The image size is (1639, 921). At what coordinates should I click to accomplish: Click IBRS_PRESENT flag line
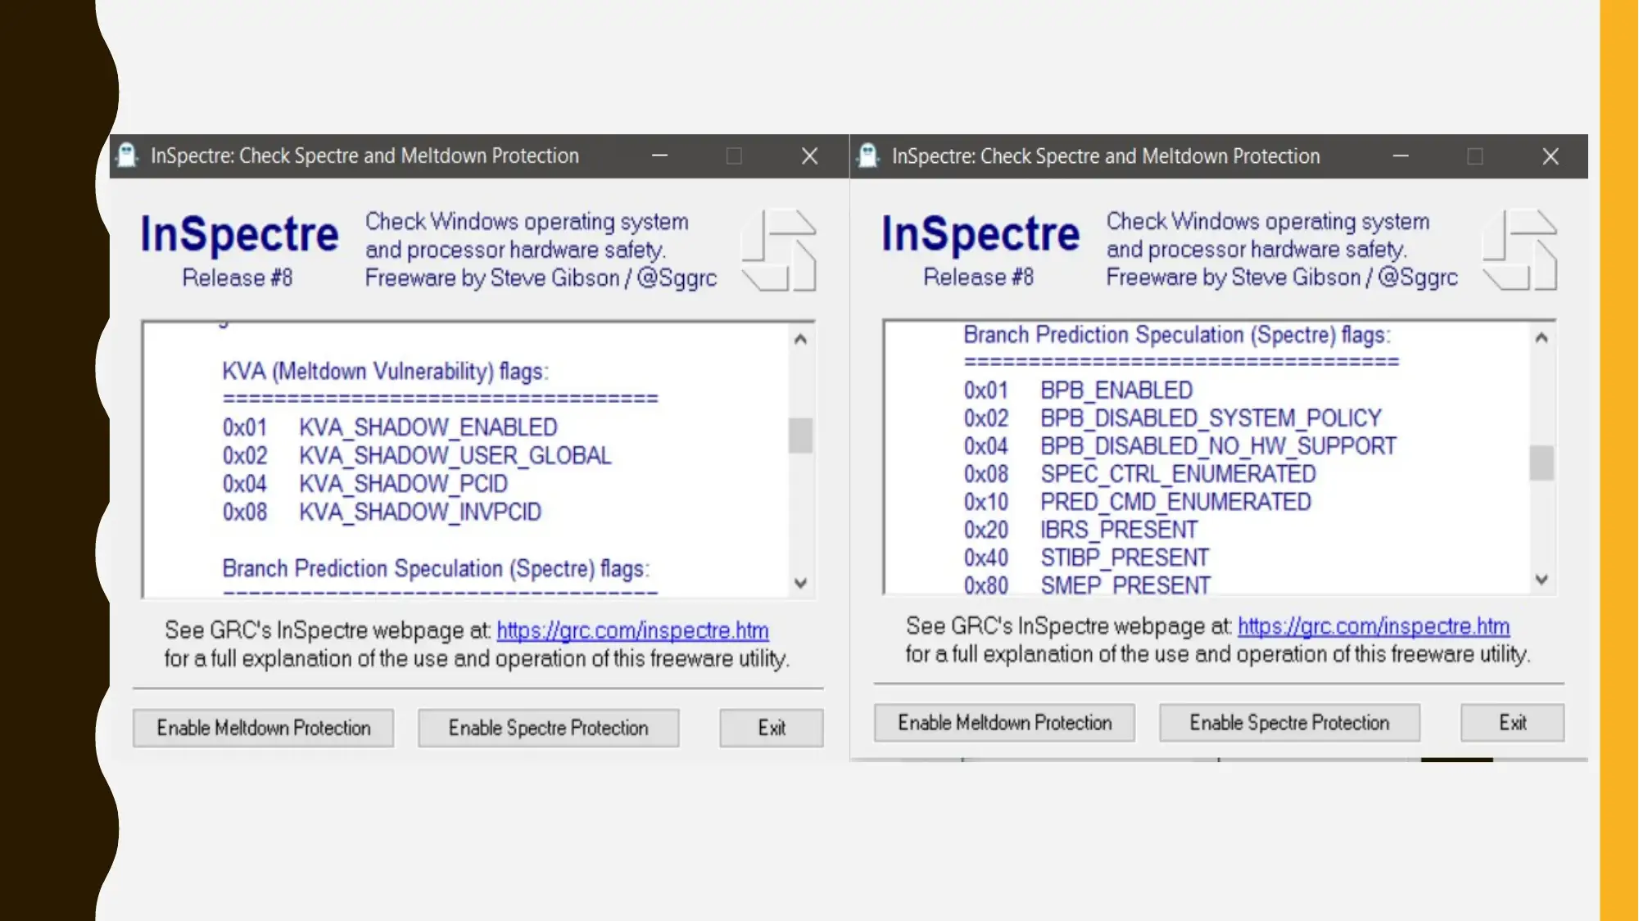[x=1080, y=530]
